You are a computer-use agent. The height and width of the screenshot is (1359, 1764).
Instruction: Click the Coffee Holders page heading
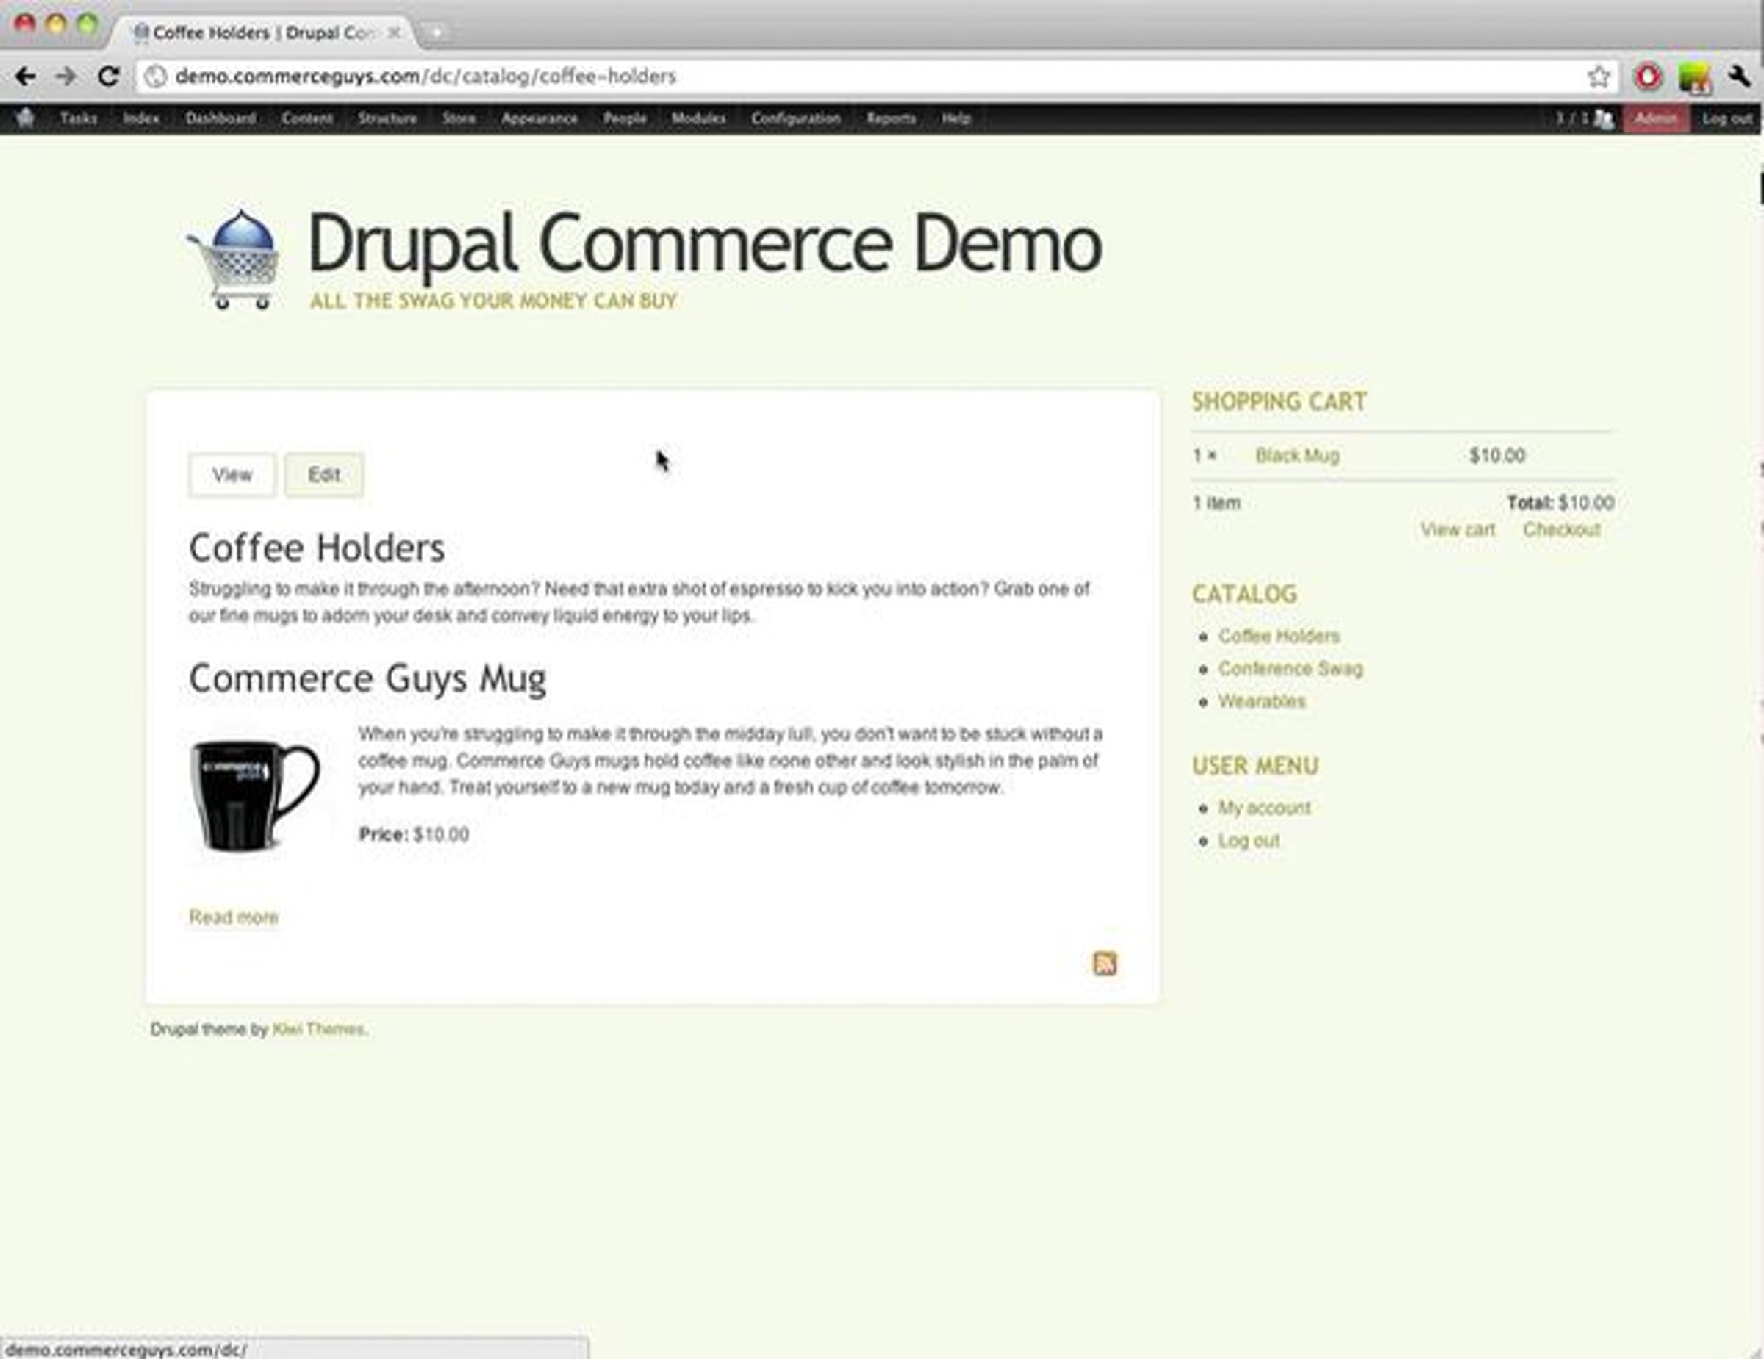pos(317,548)
